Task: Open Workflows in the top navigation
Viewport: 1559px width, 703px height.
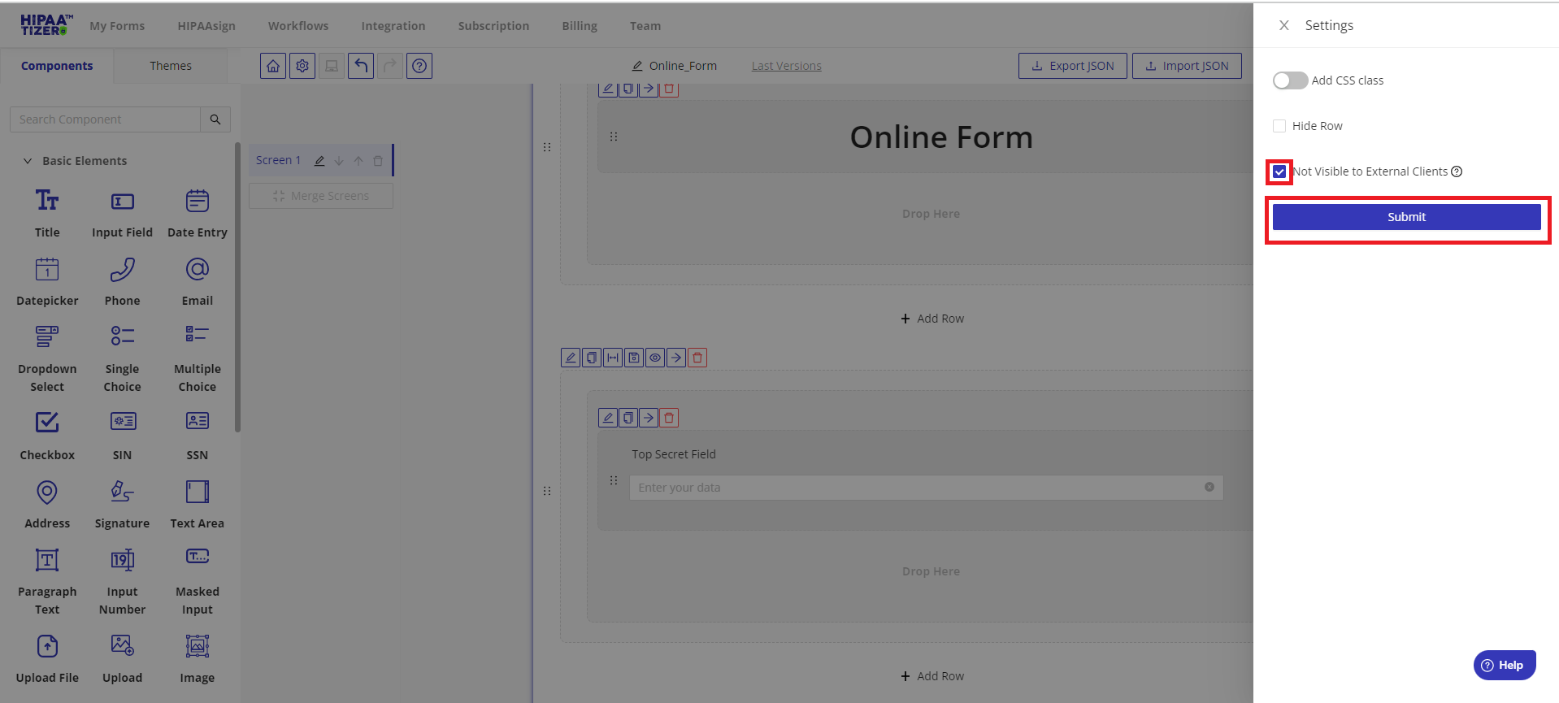Action: pos(298,26)
